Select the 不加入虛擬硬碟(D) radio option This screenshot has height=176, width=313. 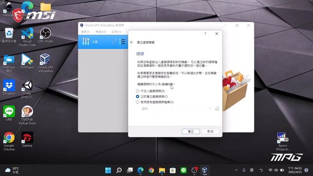151,91
